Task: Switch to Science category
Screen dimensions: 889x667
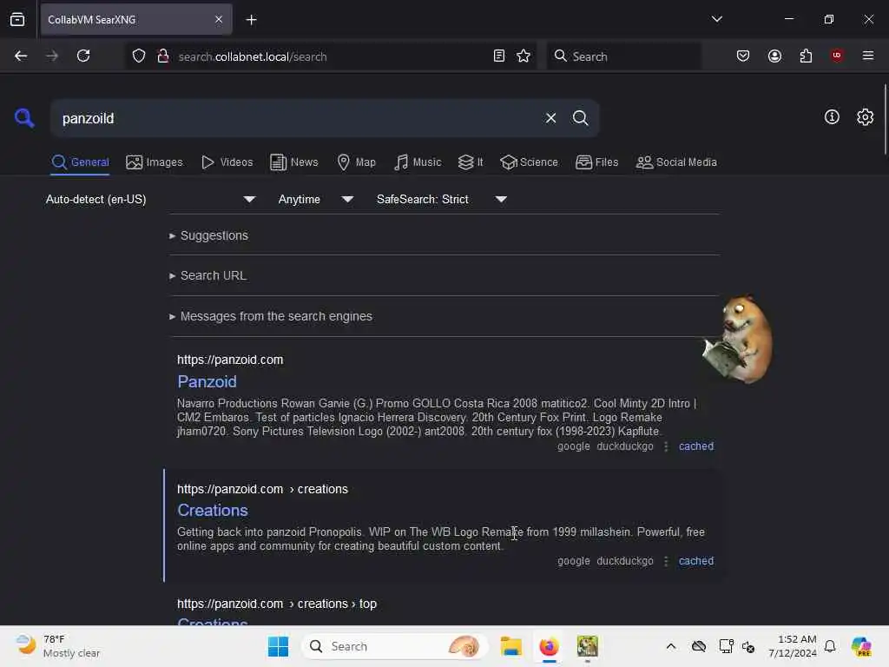Action: coord(529,162)
